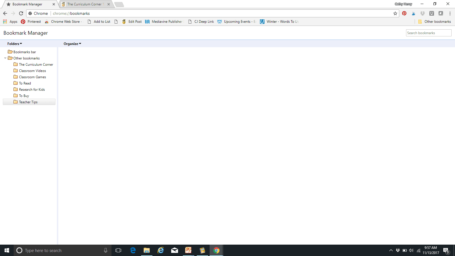Open PowerPoint from the taskbar
Image resolution: width=455 pixels, height=256 pixels.
pyautogui.click(x=189, y=250)
